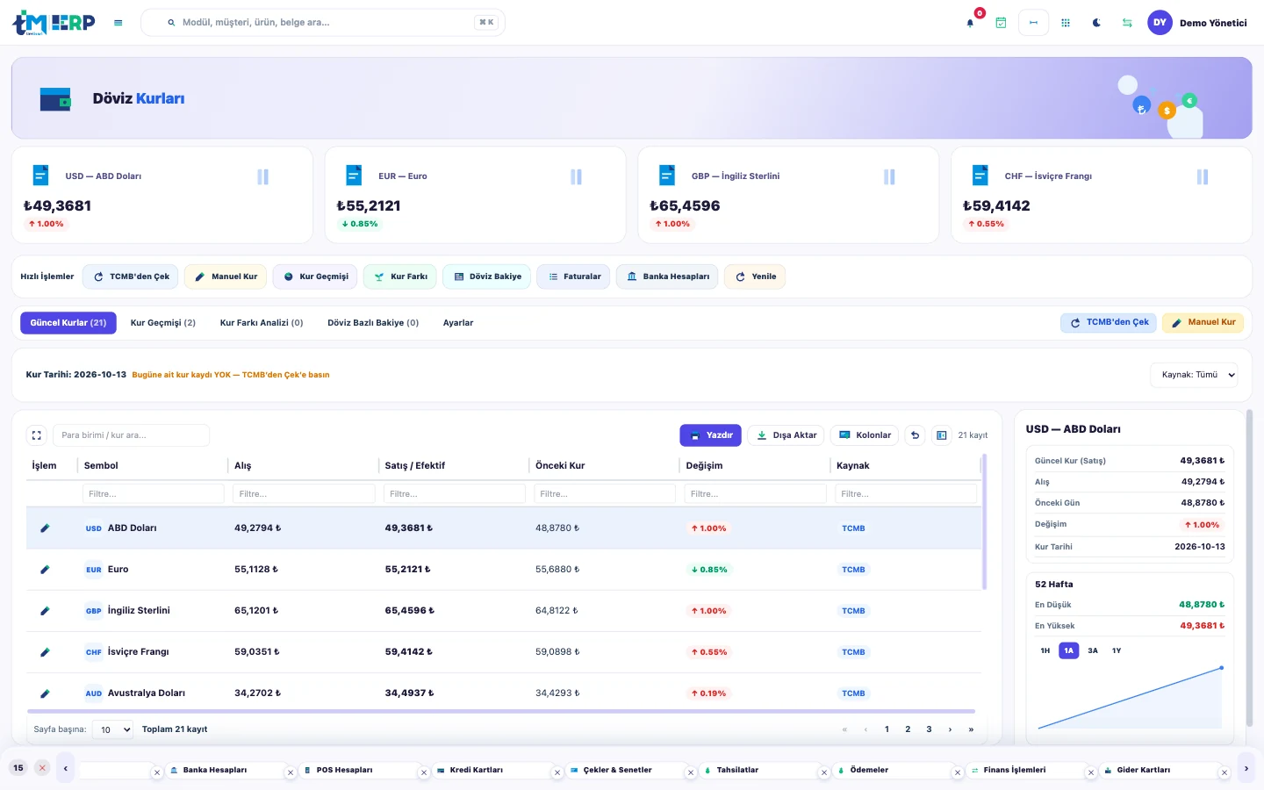
Task: Open the Kolonlar column chooser
Action: 865,435
